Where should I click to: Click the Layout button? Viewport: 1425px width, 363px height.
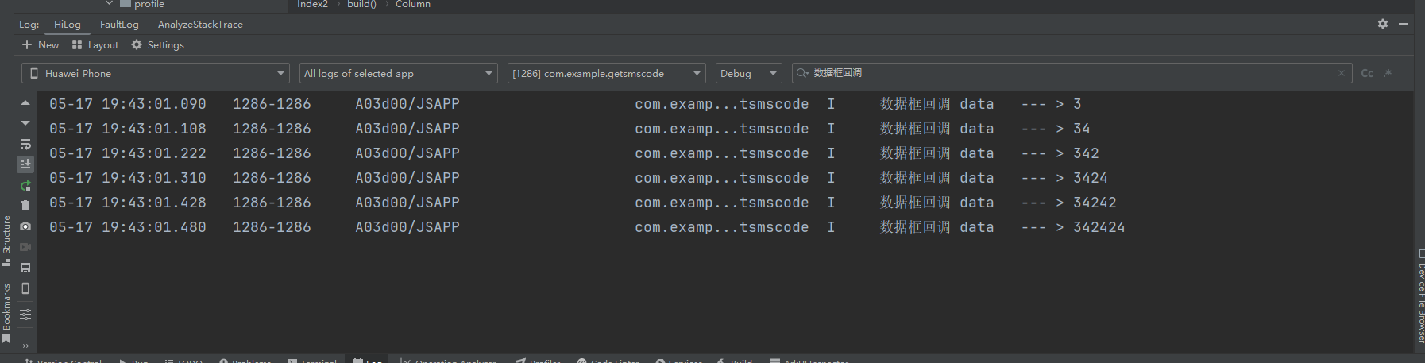(95, 45)
